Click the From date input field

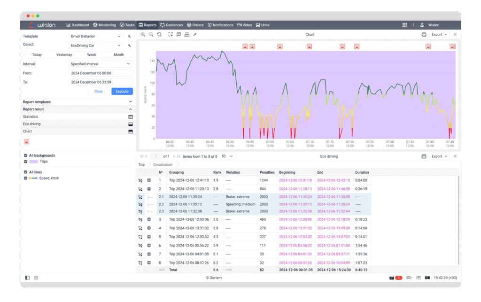tap(101, 73)
